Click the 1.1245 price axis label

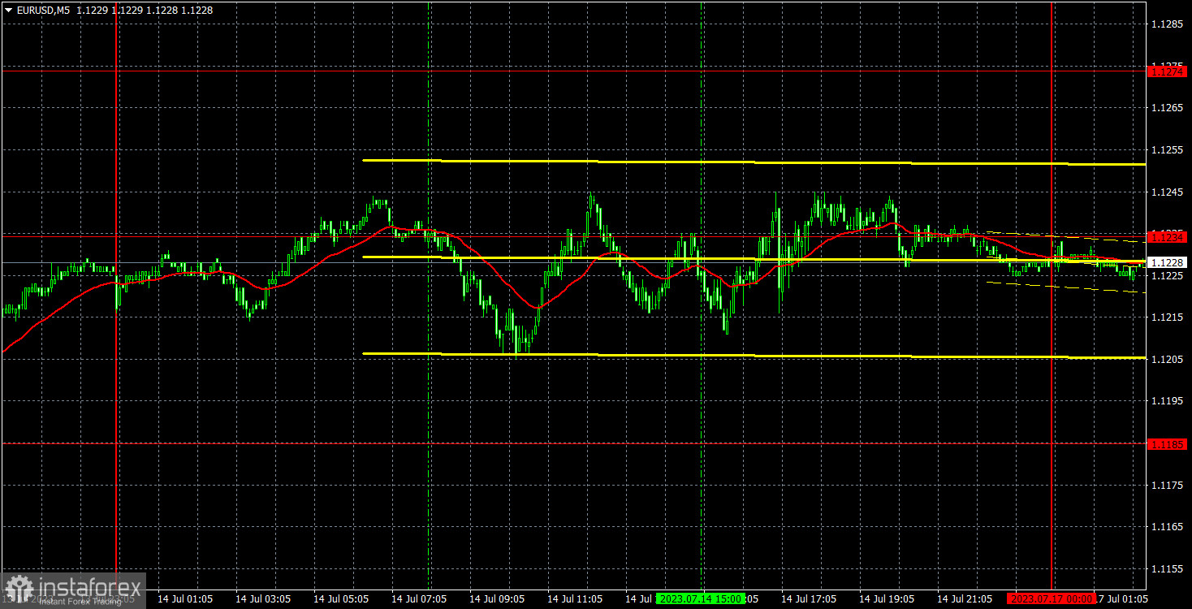(1167, 192)
